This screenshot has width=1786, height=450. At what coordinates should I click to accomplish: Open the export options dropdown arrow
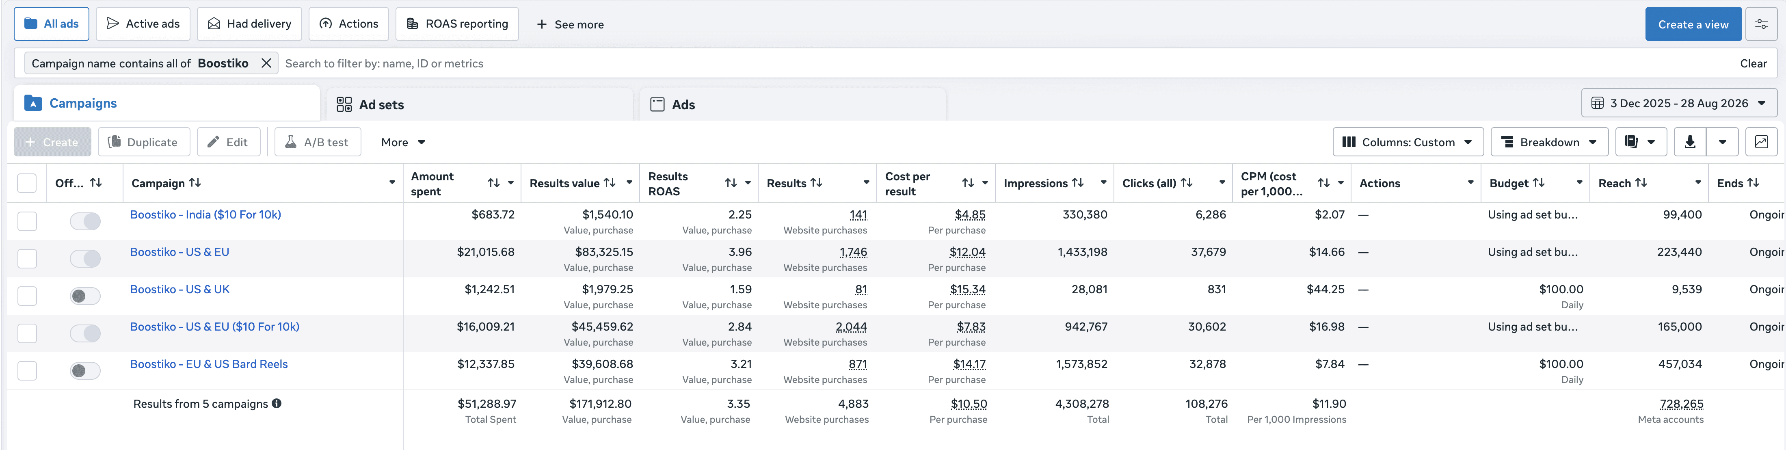pos(1722,142)
